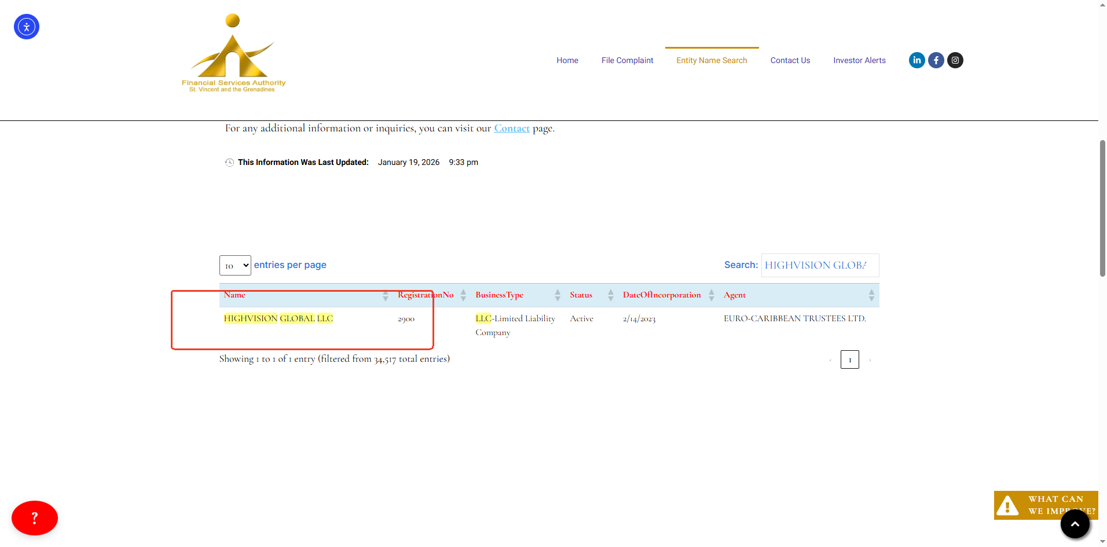Click the scroll-to-top arrow button
The width and height of the screenshot is (1107, 547).
1075,524
